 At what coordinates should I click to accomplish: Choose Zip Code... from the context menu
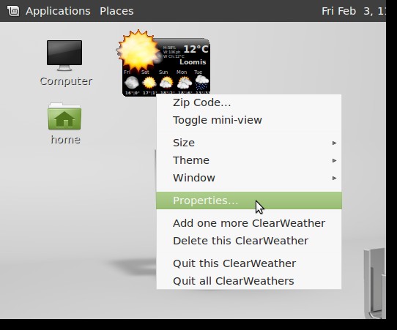pos(249,102)
